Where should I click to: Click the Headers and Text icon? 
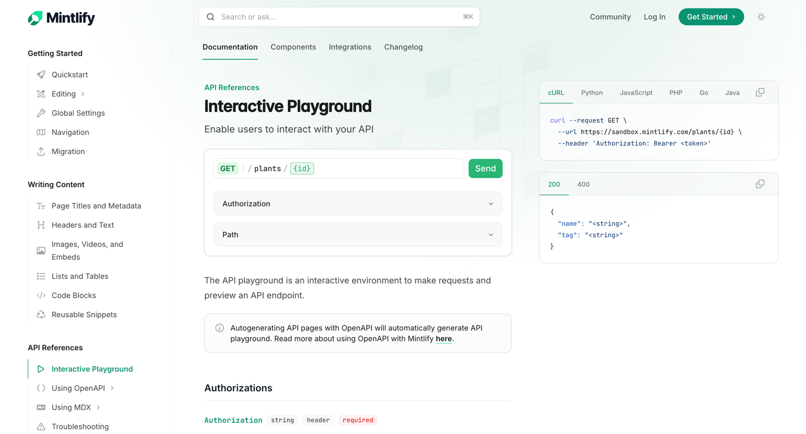(41, 225)
